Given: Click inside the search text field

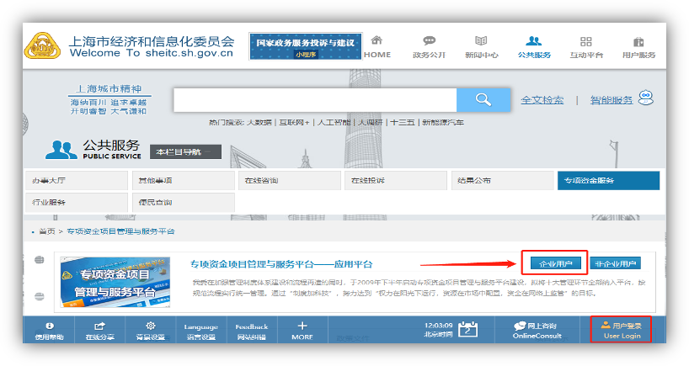Looking at the screenshot, I should [x=314, y=100].
